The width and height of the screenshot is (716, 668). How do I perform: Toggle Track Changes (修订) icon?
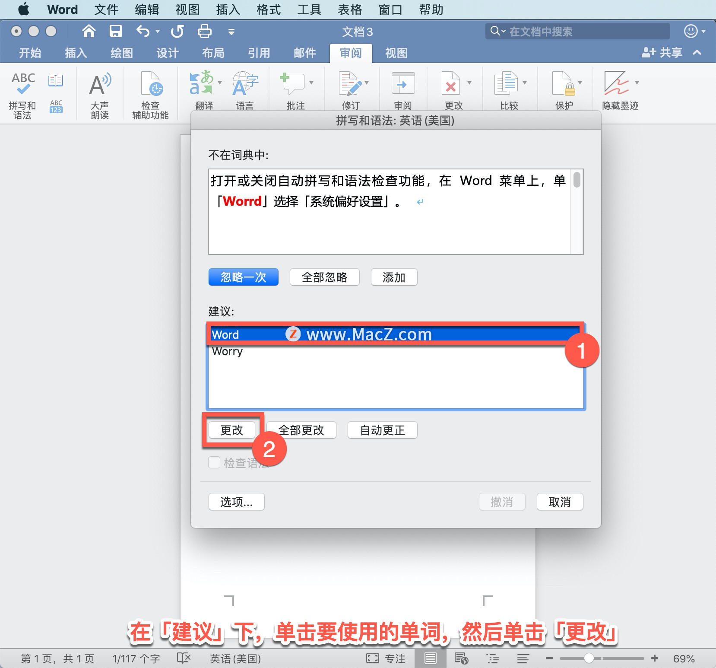(x=350, y=83)
